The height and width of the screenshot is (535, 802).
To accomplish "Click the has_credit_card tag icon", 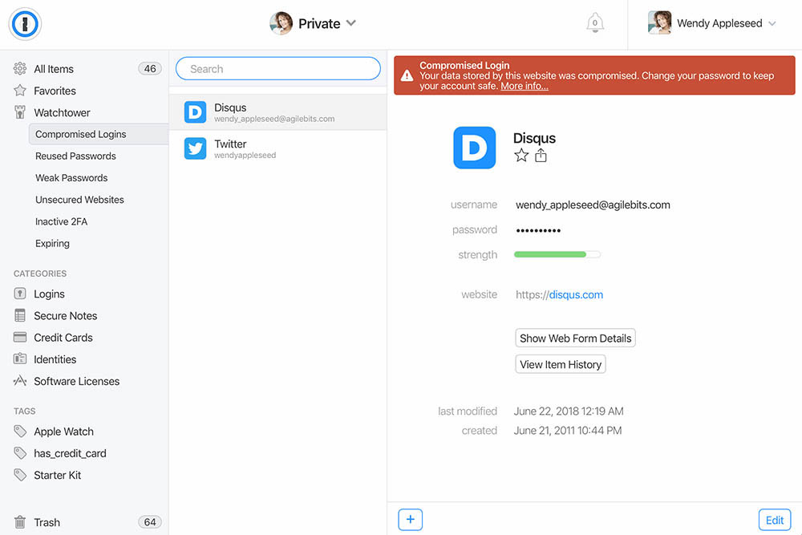I will pos(20,453).
